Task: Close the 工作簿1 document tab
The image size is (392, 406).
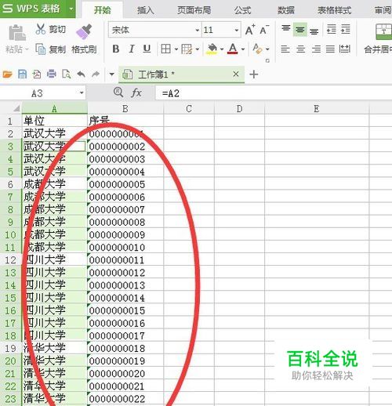Action: coord(236,74)
